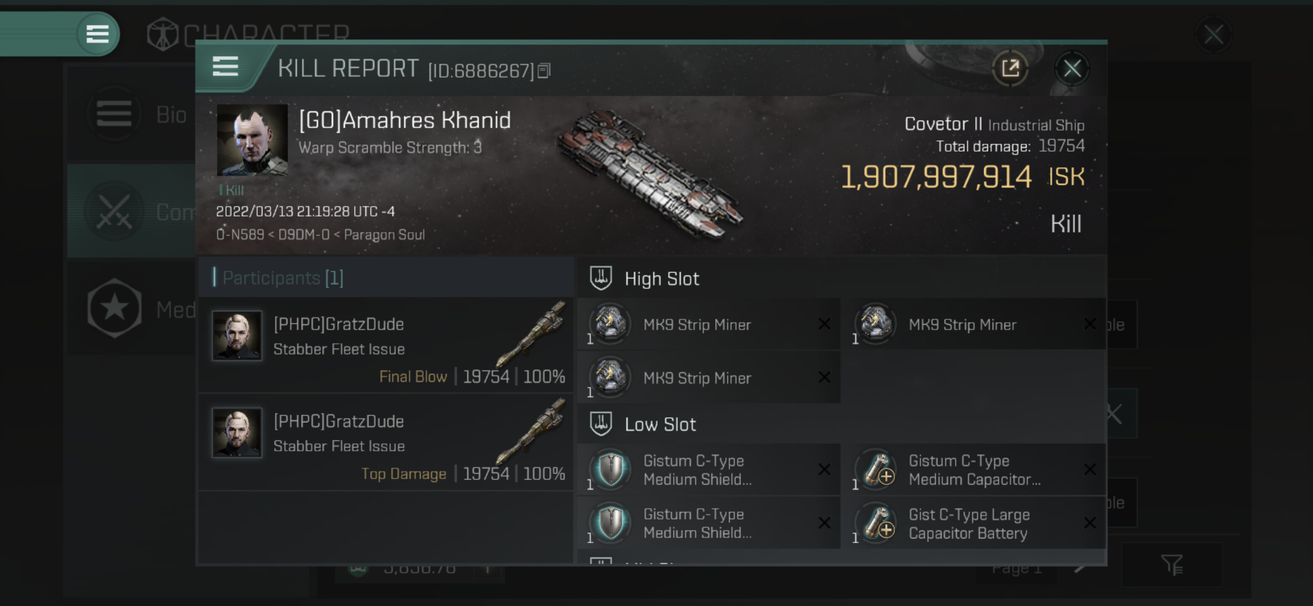
Task: Click the Participants [1] header
Action: point(283,278)
